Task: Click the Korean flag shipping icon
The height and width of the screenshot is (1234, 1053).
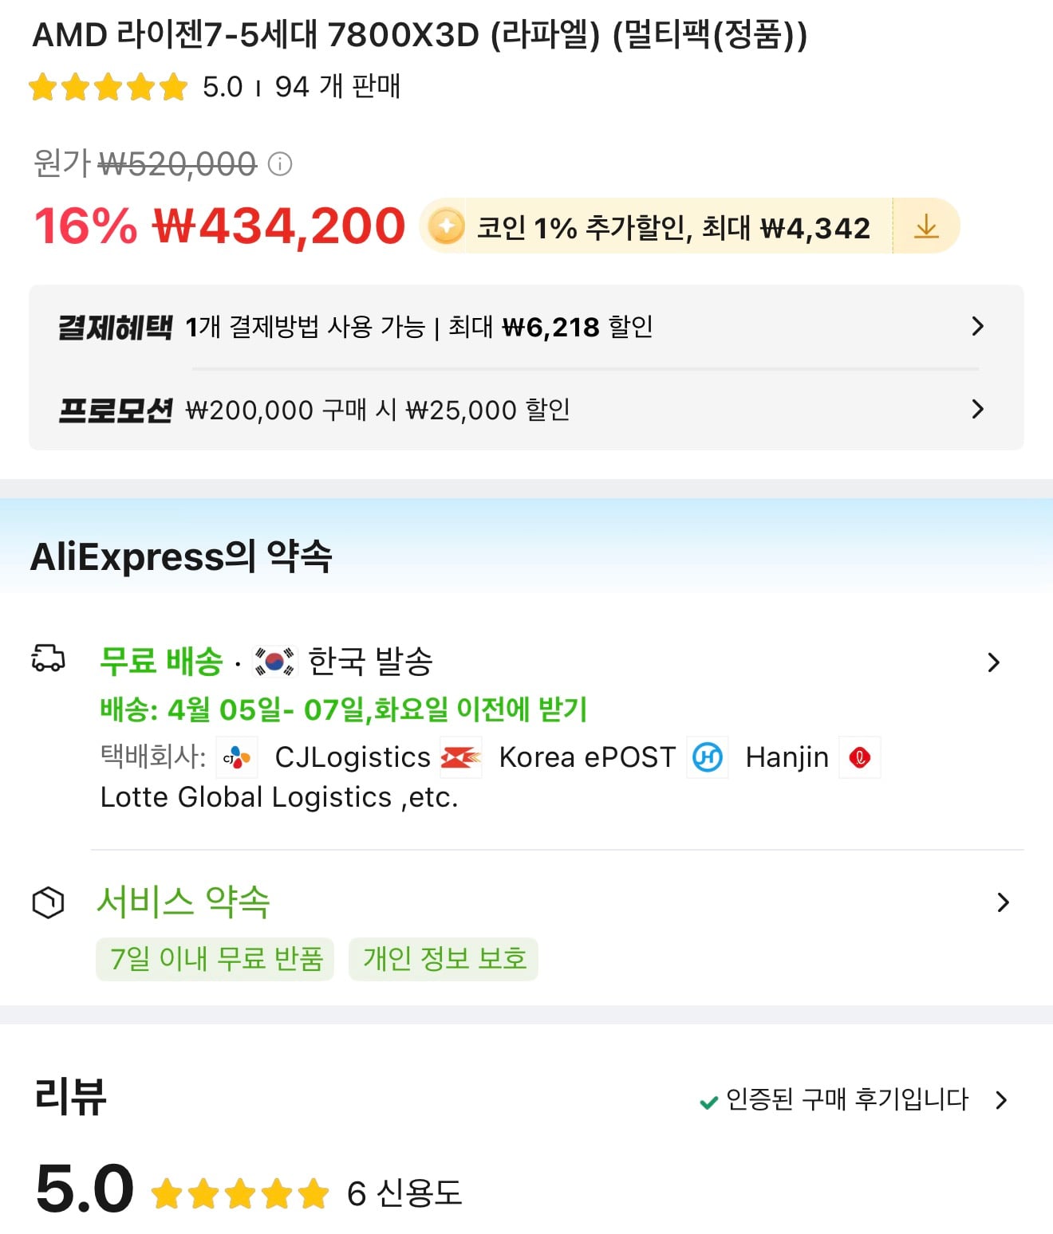Action: pos(272,662)
